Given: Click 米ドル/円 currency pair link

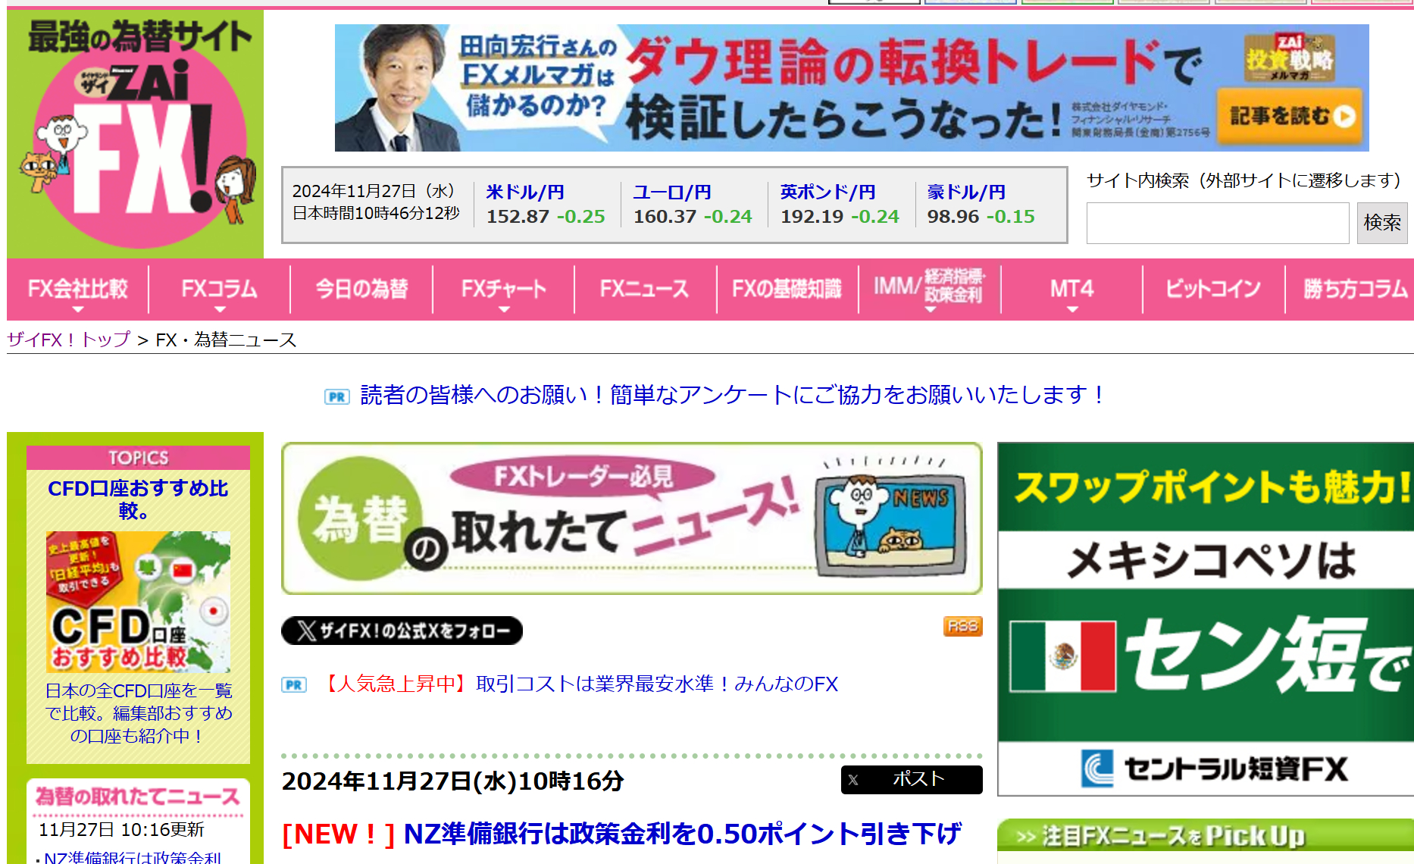Looking at the screenshot, I should point(525,193).
